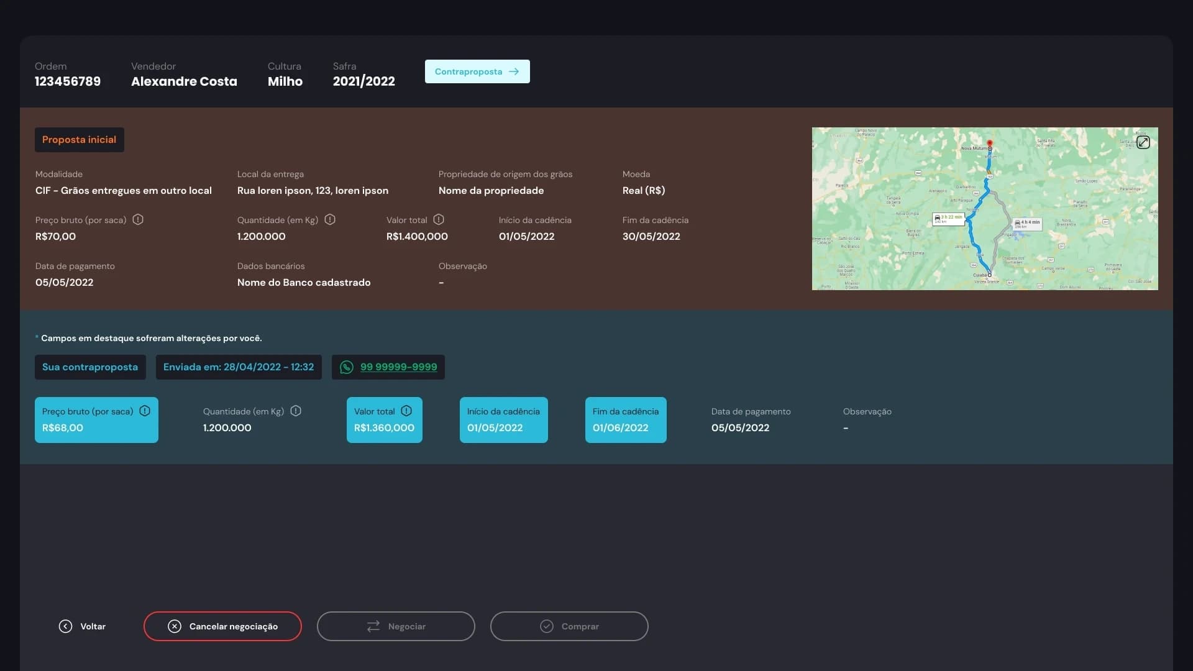
Task: Select the Fim da cadência highlighted card
Action: click(626, 420)
